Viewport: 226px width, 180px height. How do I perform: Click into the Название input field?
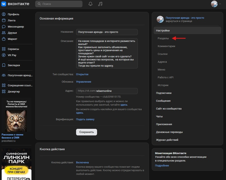coord(107,32)
